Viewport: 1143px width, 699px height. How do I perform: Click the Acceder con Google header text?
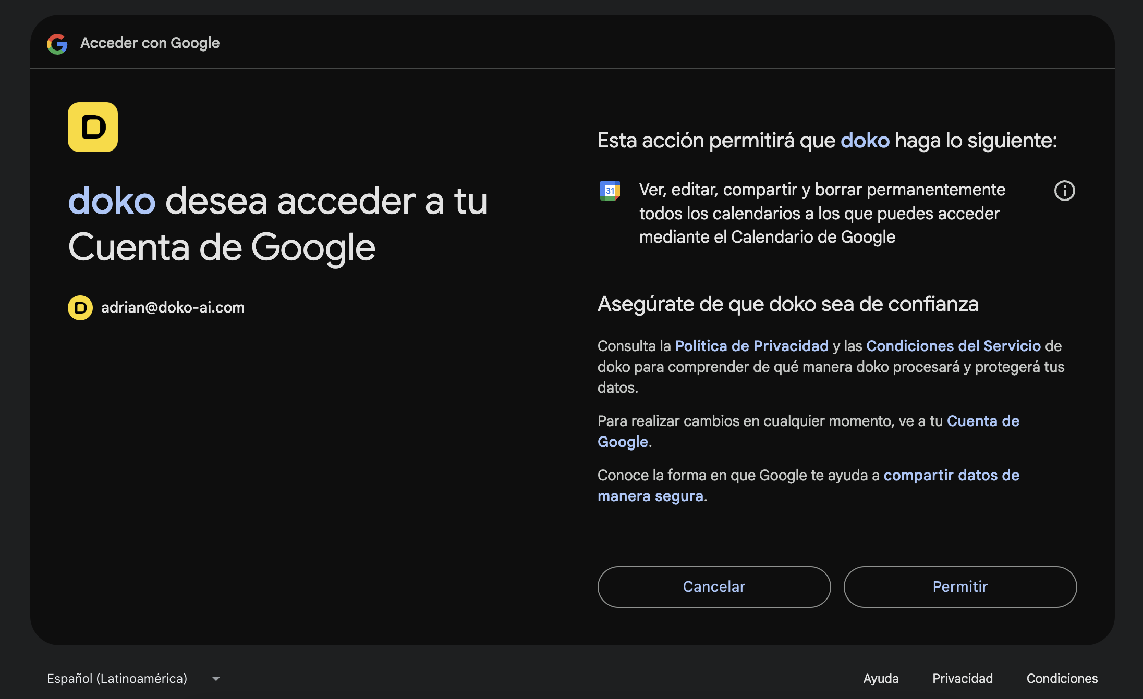coord(150,43)
